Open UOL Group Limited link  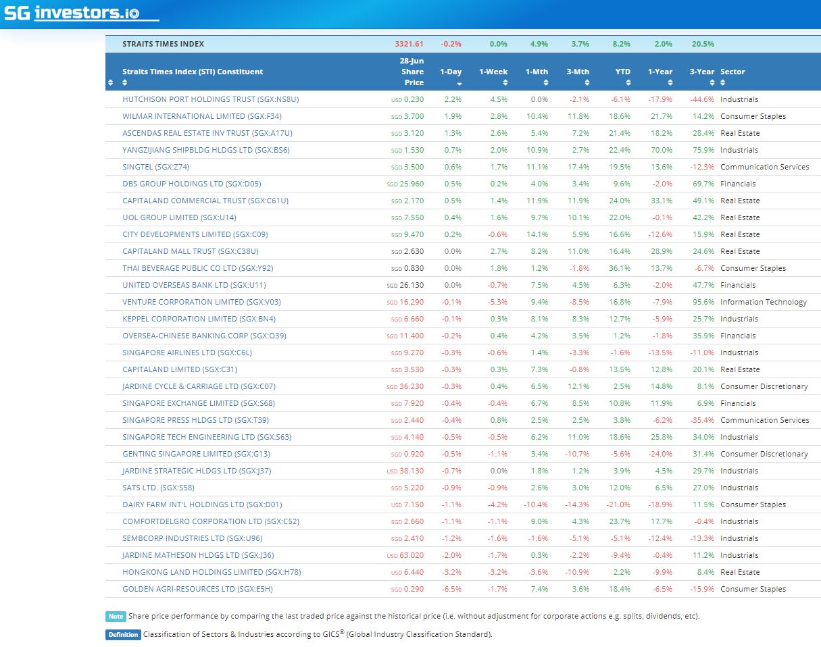tap(179, 217)
